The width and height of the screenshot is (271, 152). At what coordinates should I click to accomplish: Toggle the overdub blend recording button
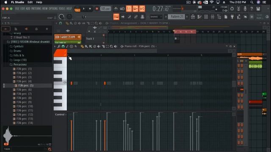pyautogui.click(x=135, y=8)
